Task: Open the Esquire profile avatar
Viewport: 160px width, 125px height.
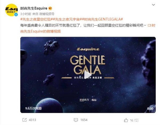Action: [11, 10]
